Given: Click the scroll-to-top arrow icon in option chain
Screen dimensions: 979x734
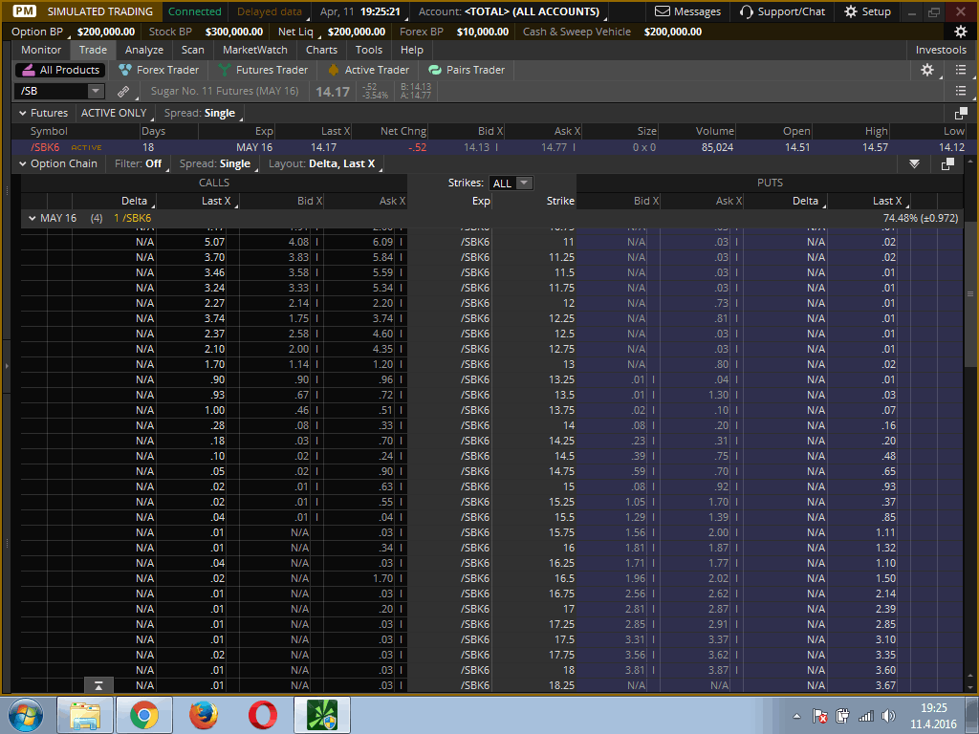Looking at the screenshot, I should click(x=98, y=685).
